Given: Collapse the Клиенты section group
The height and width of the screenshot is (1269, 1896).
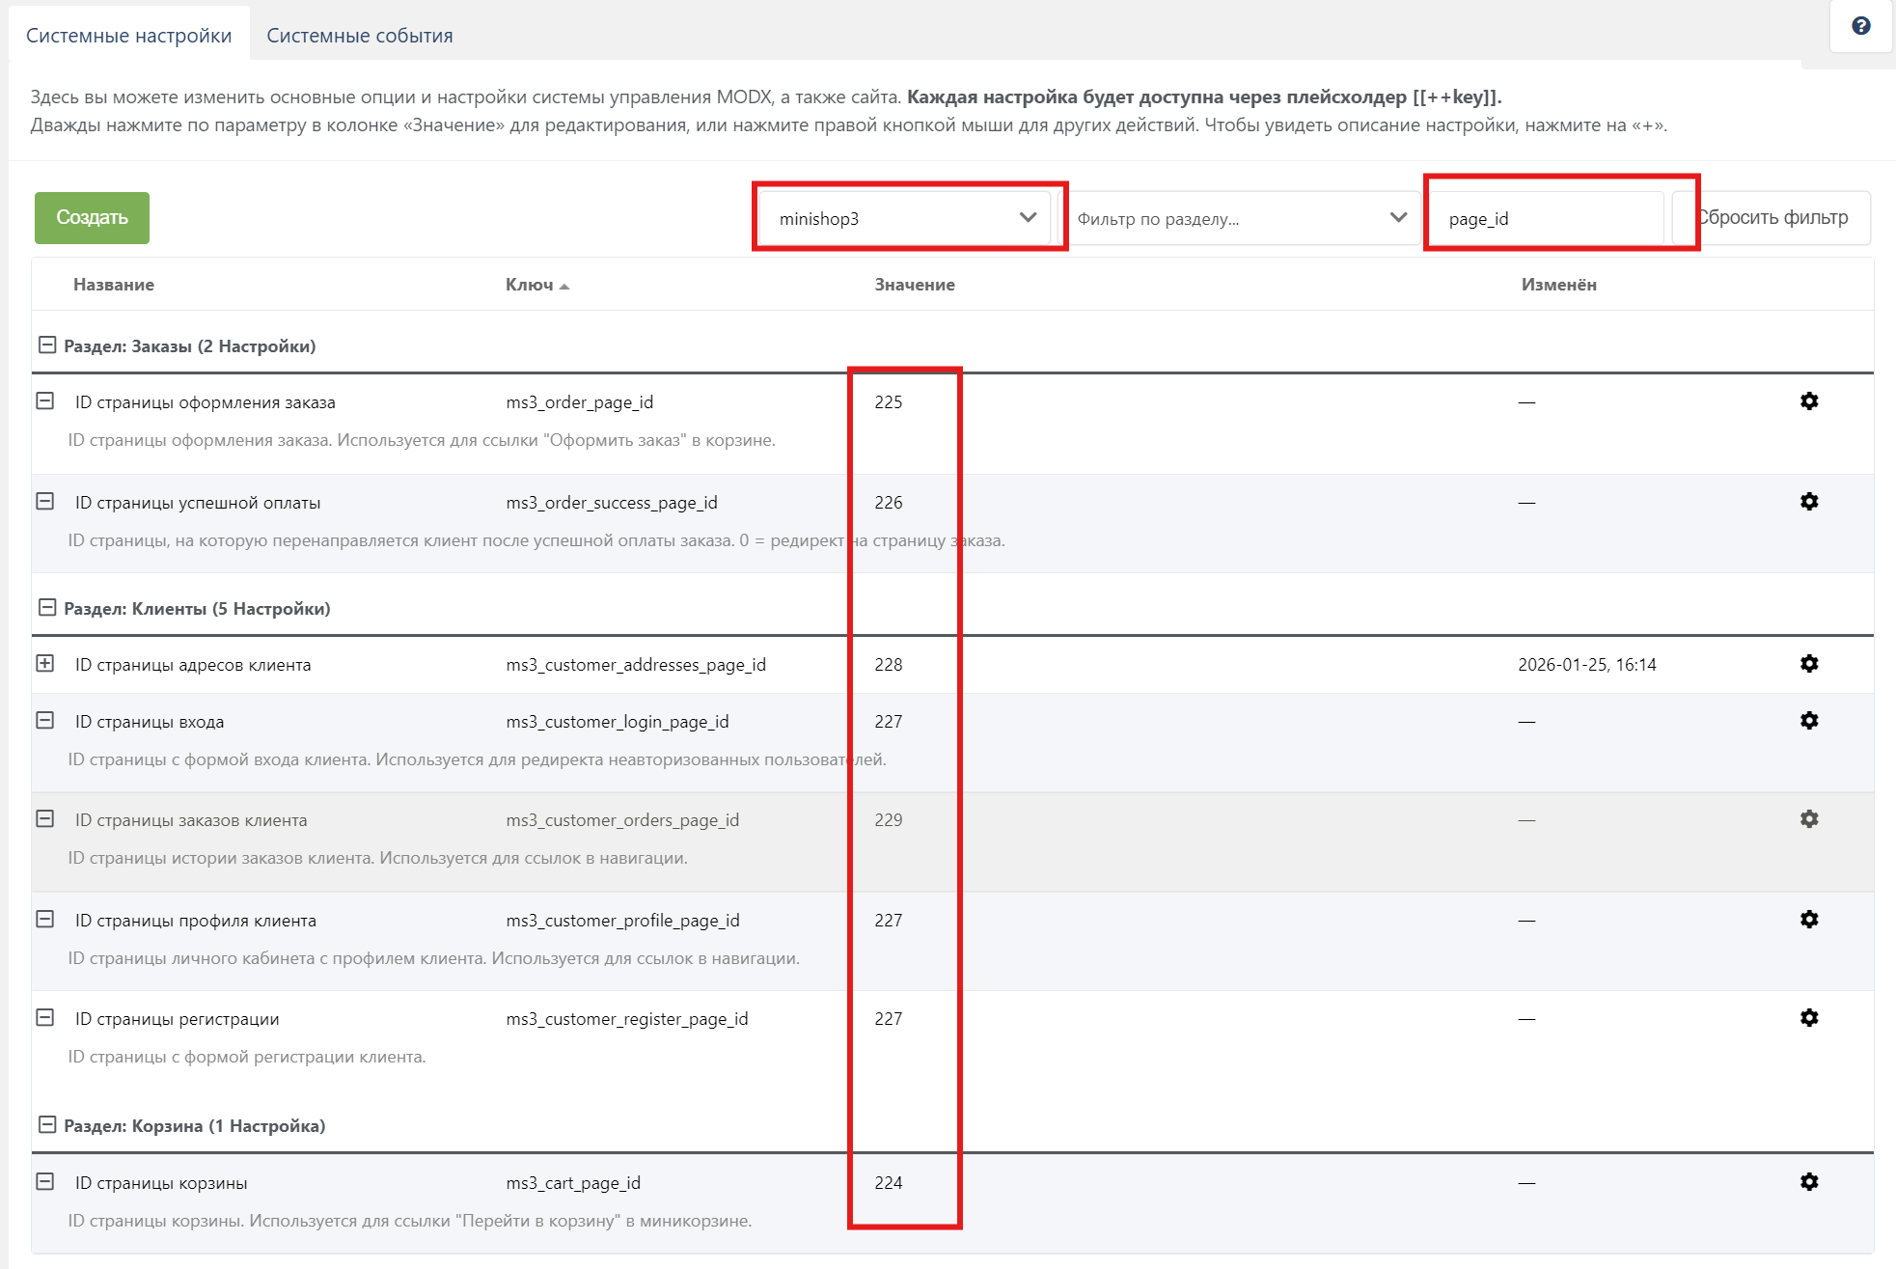Looking at the screenshot, I should click(46, 608).
